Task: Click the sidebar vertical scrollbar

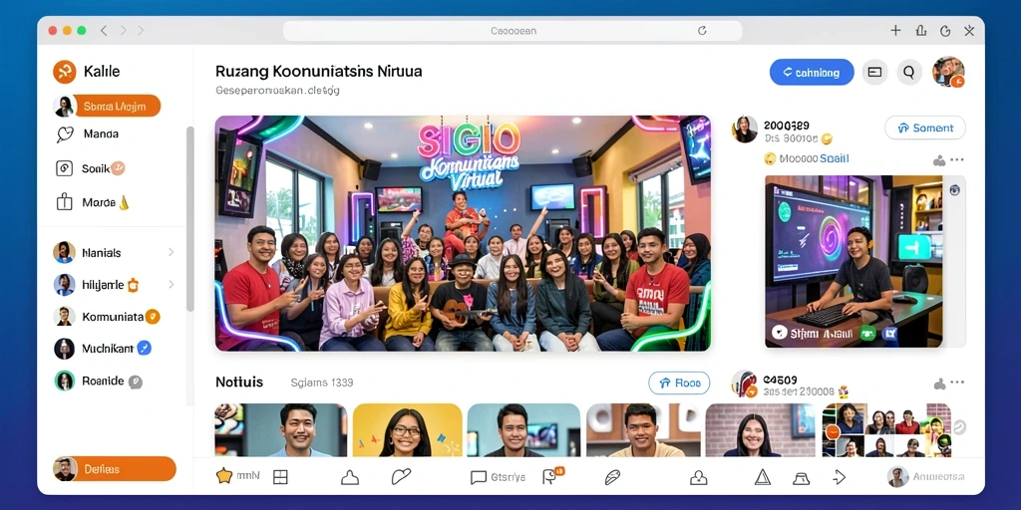Action: (x=190, y=219)
